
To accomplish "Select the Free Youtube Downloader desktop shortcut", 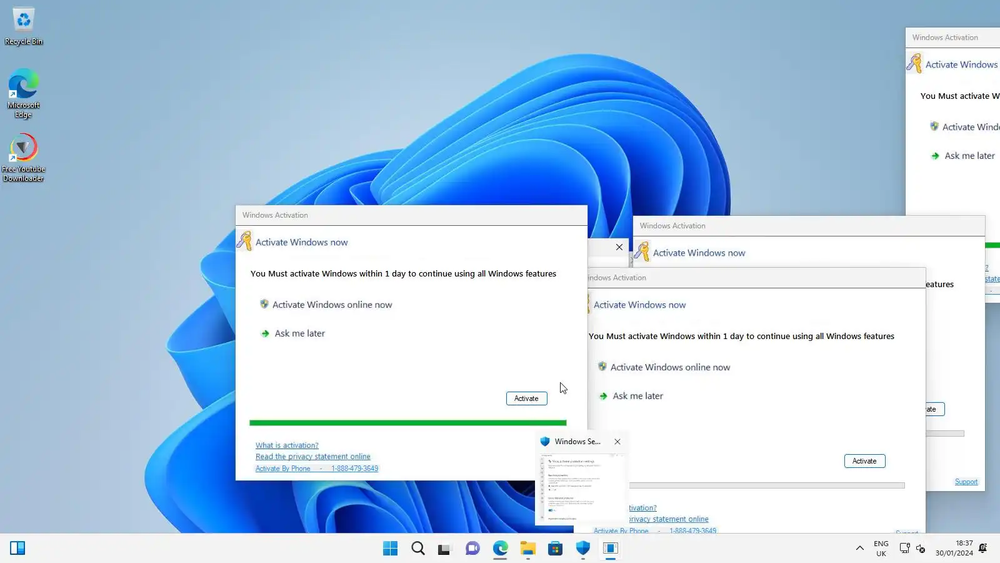I will pyautogui.click(x=24, y=158).
